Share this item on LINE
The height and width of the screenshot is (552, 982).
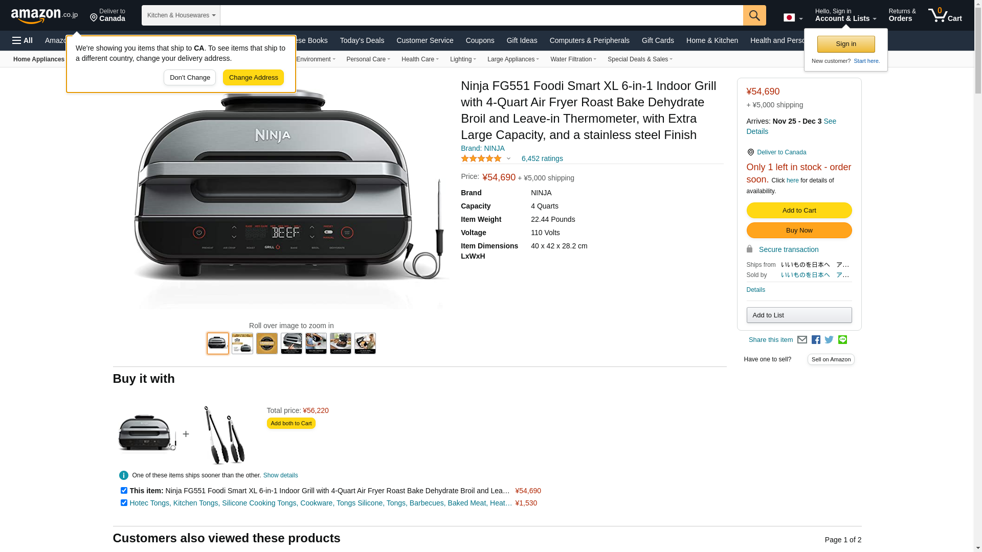point(842,340)
